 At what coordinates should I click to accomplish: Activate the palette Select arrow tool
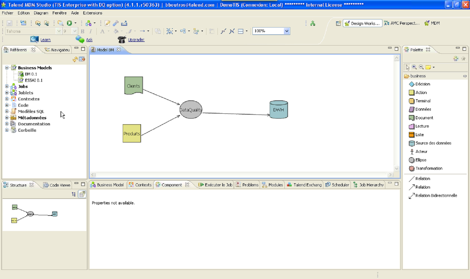tap(407, 67)
